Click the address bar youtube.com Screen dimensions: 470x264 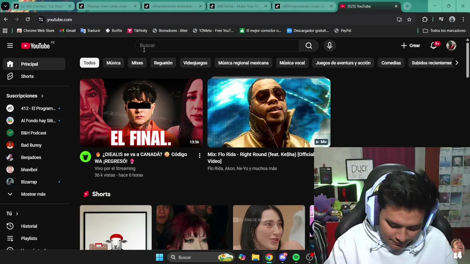[x=59, y=19]
